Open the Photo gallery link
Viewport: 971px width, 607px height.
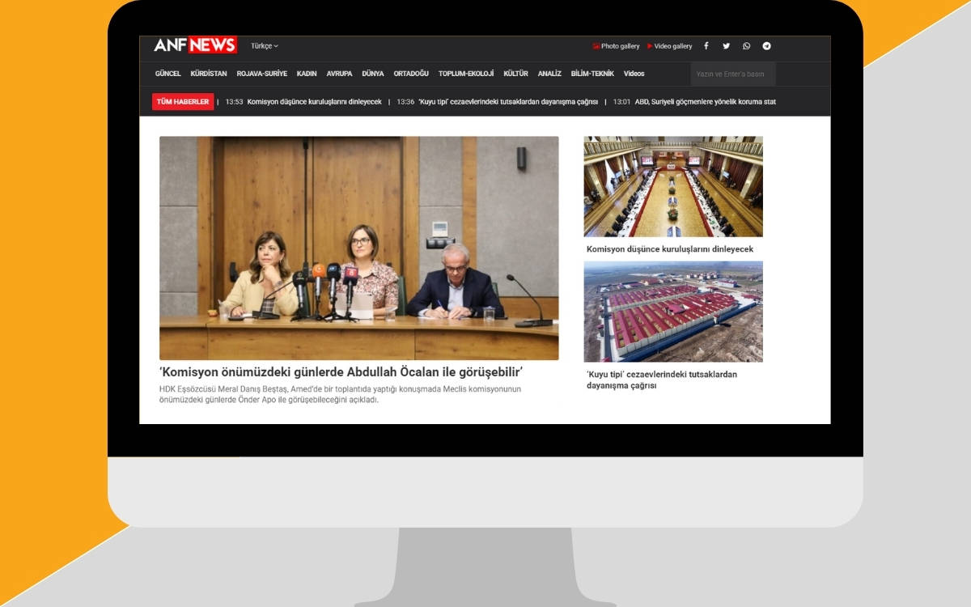pyautogui.click(x=616, y=46)
